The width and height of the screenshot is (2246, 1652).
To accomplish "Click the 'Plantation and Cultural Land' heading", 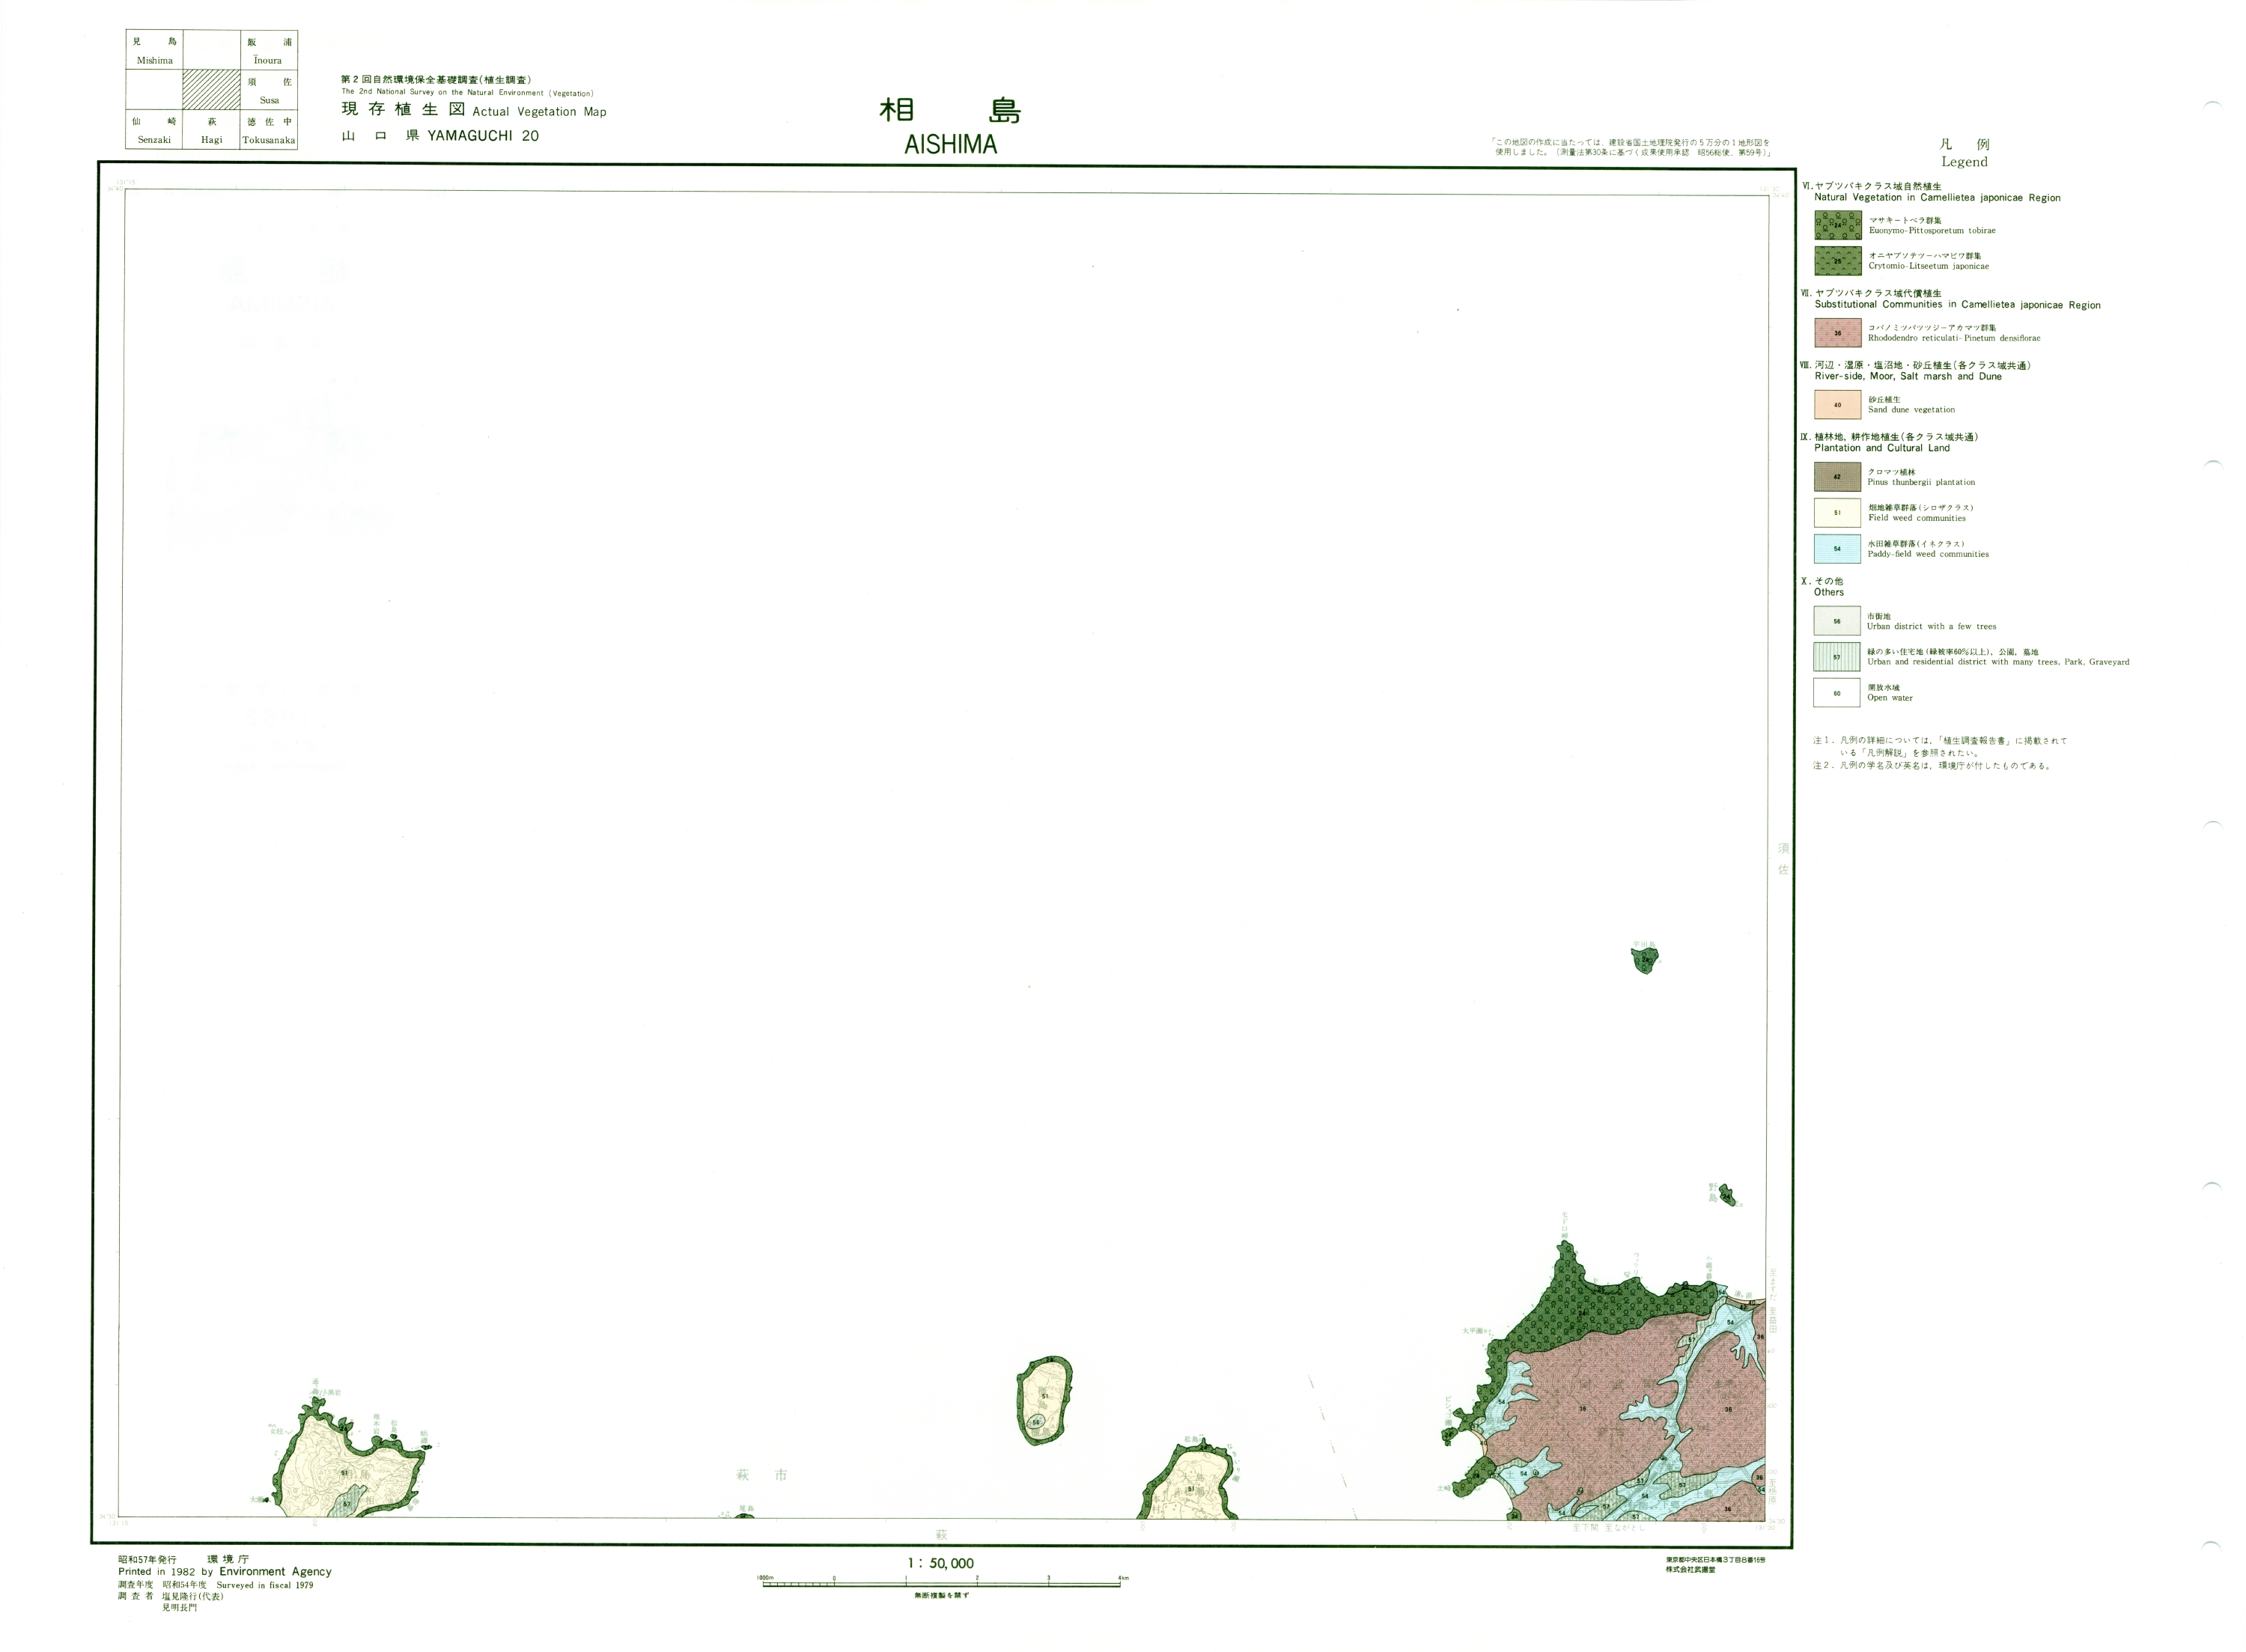I will point(1882,449).
